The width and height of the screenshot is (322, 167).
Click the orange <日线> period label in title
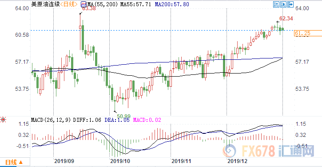point(69,4)
